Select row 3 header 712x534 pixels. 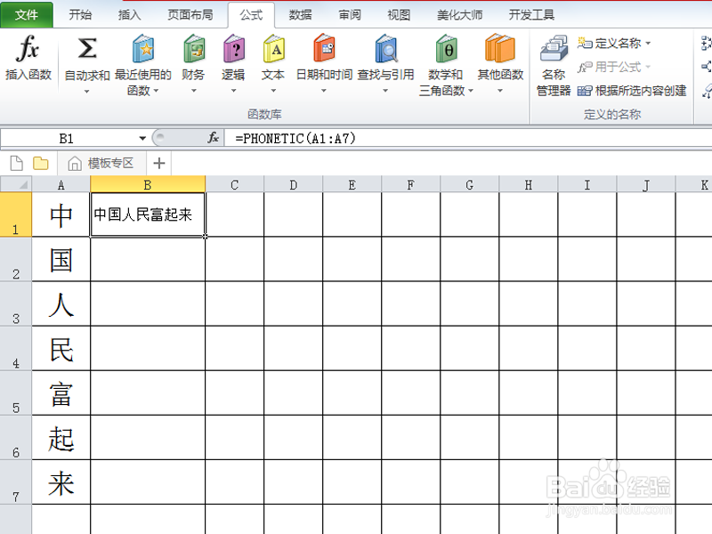(x=16, y=303)
